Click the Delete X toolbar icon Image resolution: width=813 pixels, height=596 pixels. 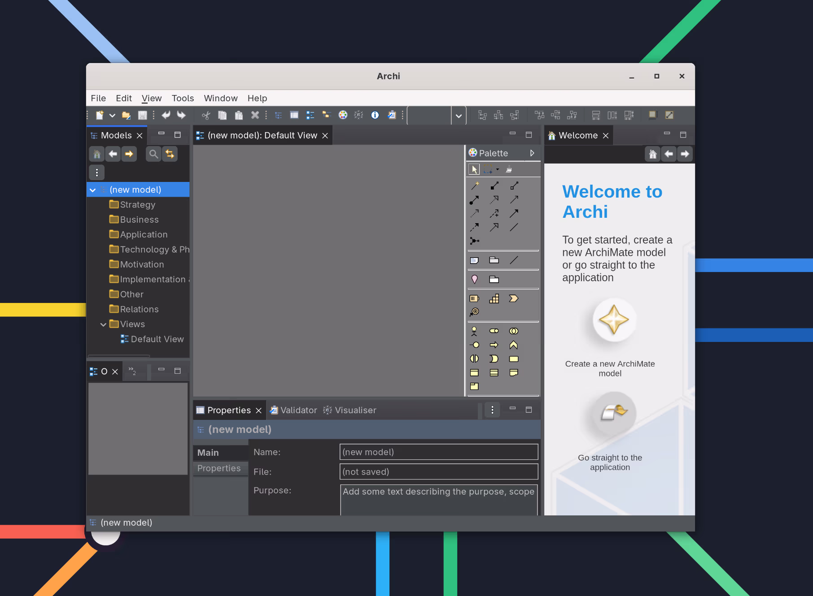[255, 115]
